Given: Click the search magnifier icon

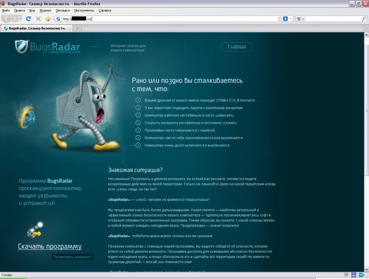Looking at the screenshot, I should 364,19.
